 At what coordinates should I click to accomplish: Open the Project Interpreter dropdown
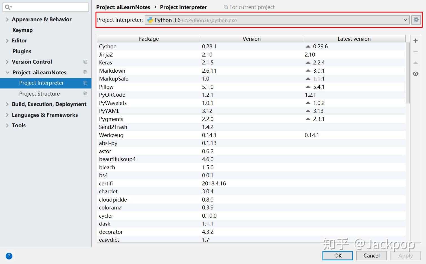[x=277, y=20]
